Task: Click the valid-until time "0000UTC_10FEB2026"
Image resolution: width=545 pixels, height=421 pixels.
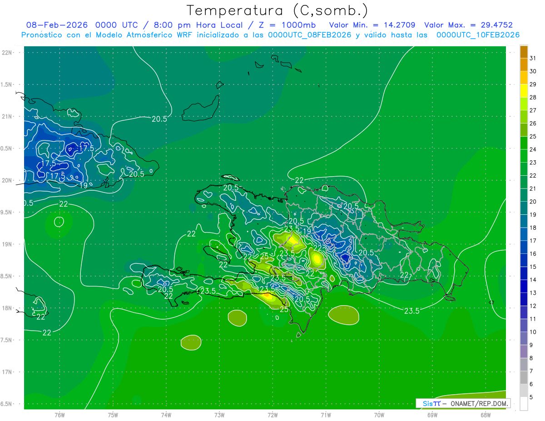Action: tap(478, 35)
